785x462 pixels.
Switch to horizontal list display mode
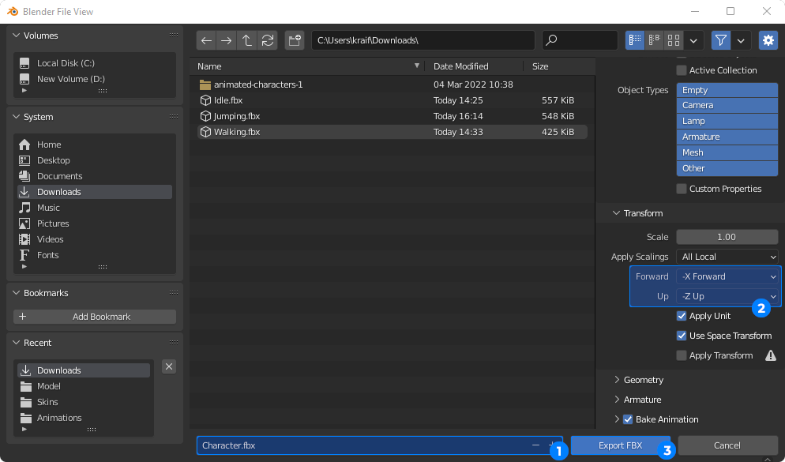655,40
